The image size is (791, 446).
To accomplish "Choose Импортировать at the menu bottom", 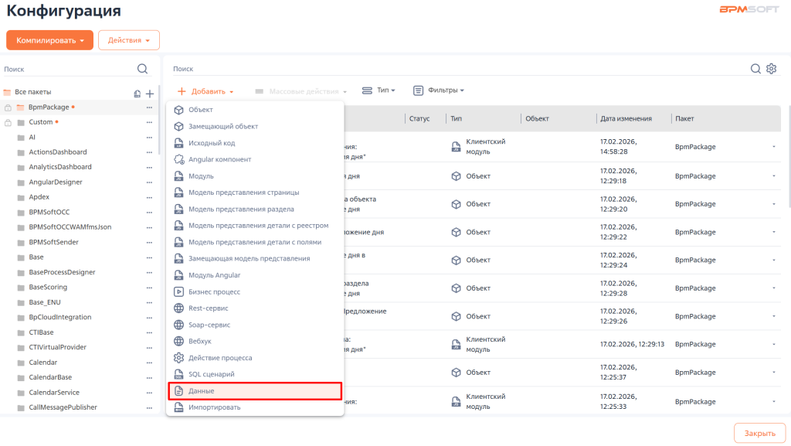I will (214, 407).
